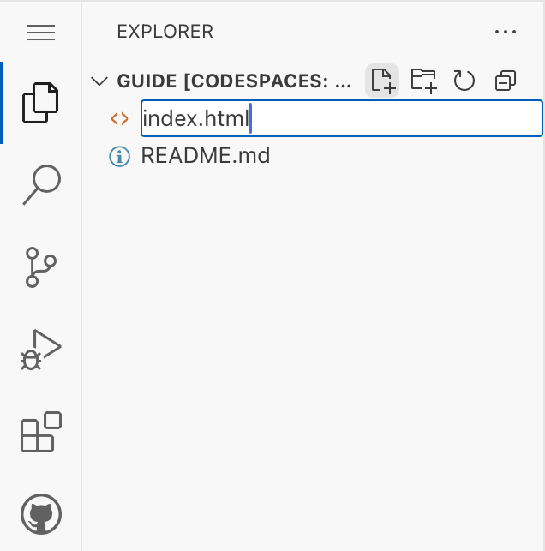
Task: Open the Run and Debug view
Action: (x=41, y=350)
